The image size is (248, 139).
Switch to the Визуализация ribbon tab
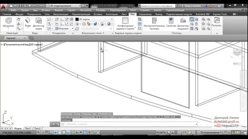pos(60,14)
